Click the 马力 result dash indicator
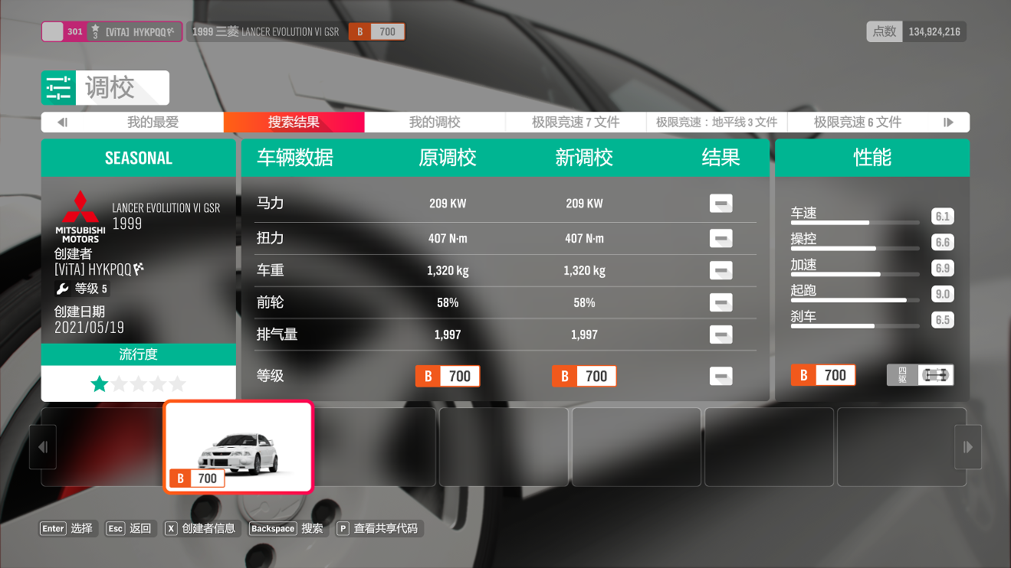Image resolution: width=1011 pixels, height=568 pixels. pyautogui.click(x=721, y=204)
